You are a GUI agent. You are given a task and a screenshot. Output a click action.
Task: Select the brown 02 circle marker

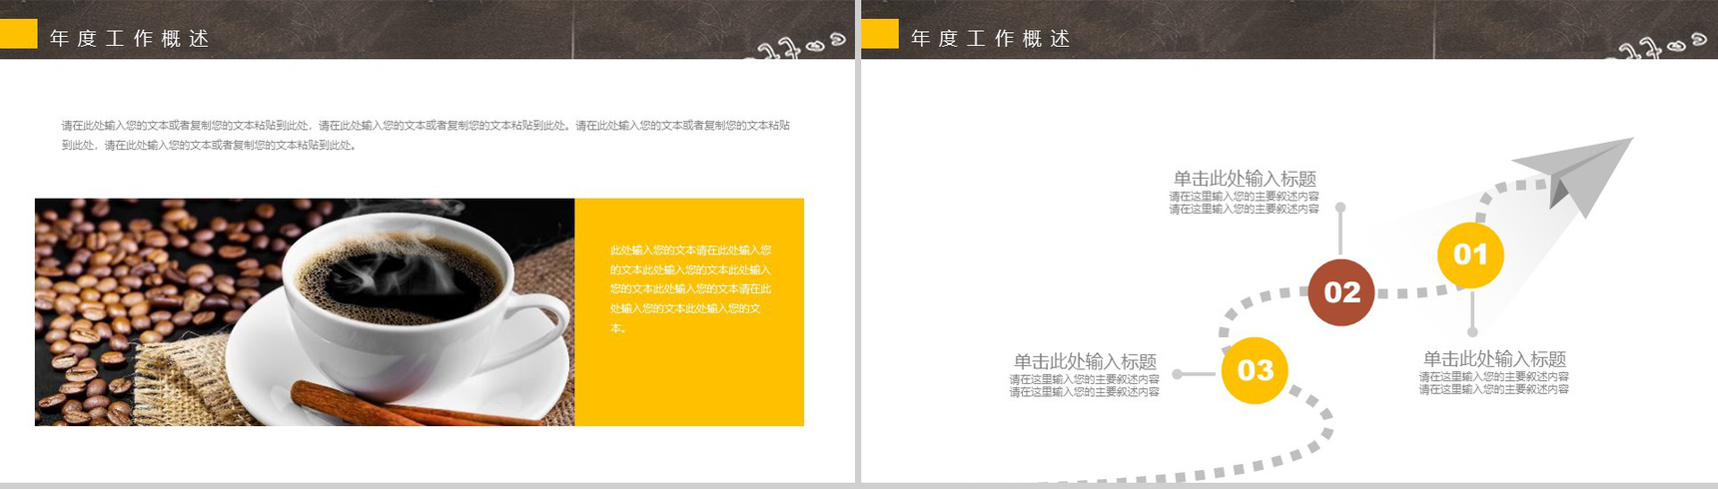1341,292
